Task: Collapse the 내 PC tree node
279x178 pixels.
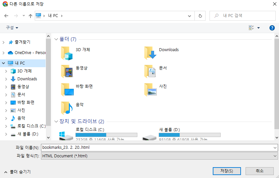Action: point(4,63)
